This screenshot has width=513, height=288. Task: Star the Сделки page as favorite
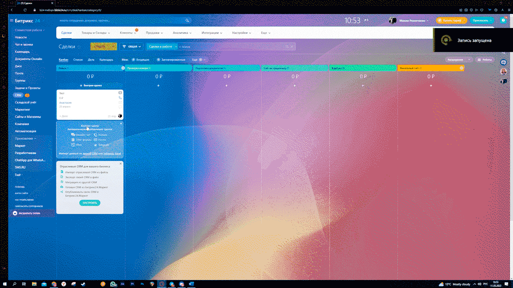pos(79,46)
